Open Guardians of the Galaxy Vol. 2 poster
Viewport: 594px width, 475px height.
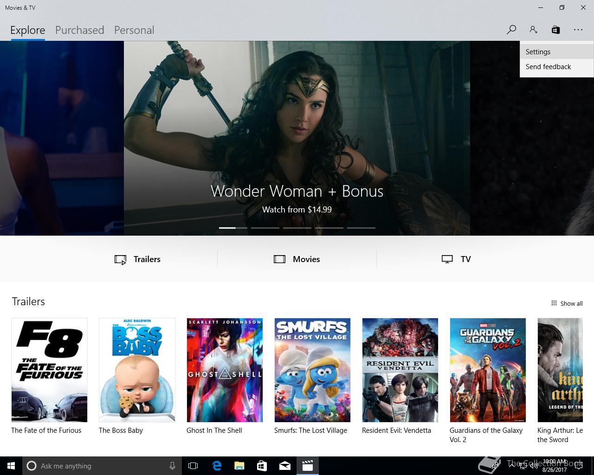coord(488,370)
